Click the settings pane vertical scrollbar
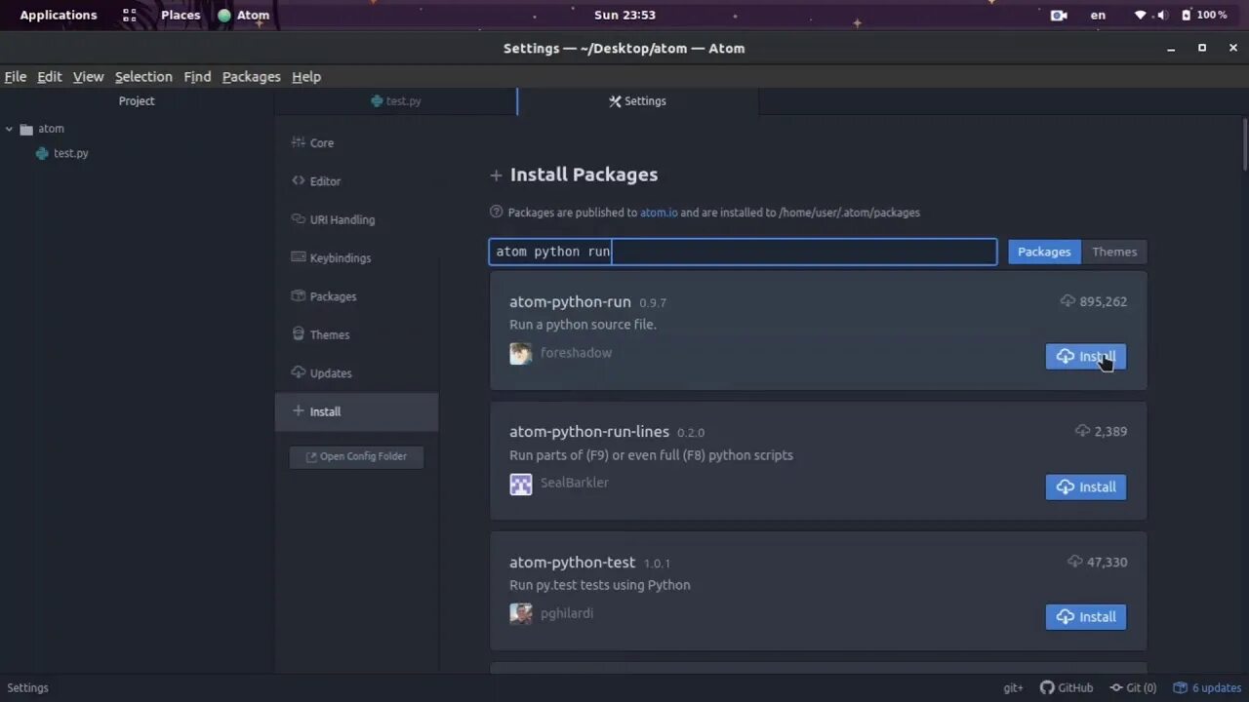 tap(1245, 144)
